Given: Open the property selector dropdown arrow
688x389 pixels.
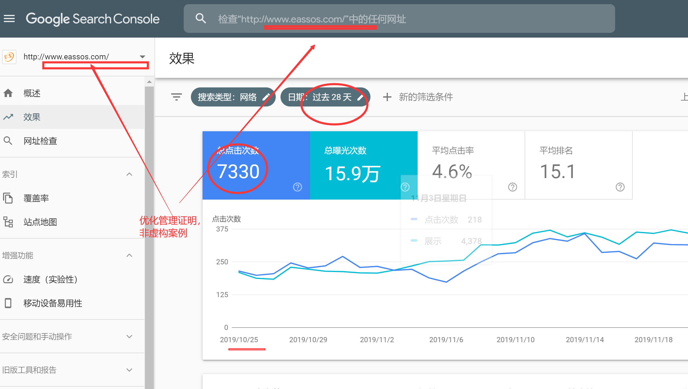Looking at the screenshot, I should click(142, 57).
